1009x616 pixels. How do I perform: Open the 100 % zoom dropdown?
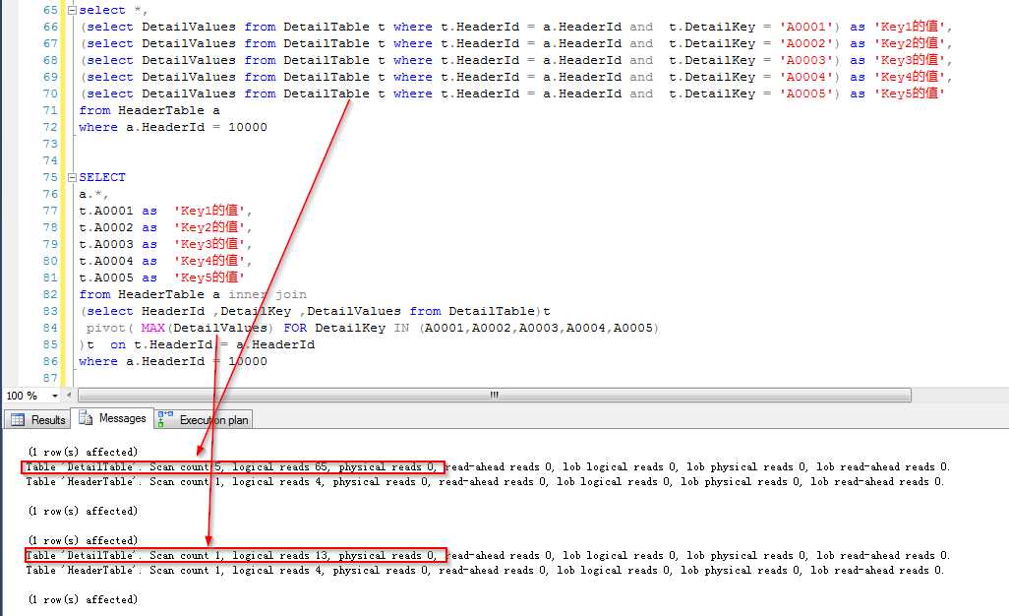(x=55, y=396)
